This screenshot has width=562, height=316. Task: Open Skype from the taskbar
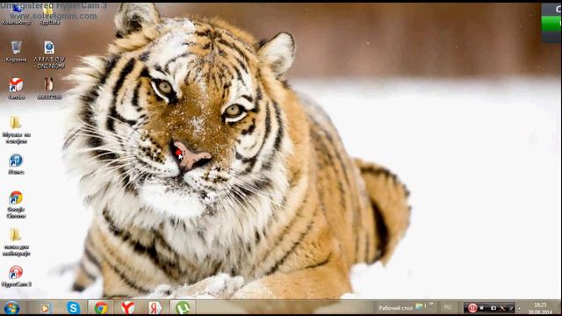[73, 308]
